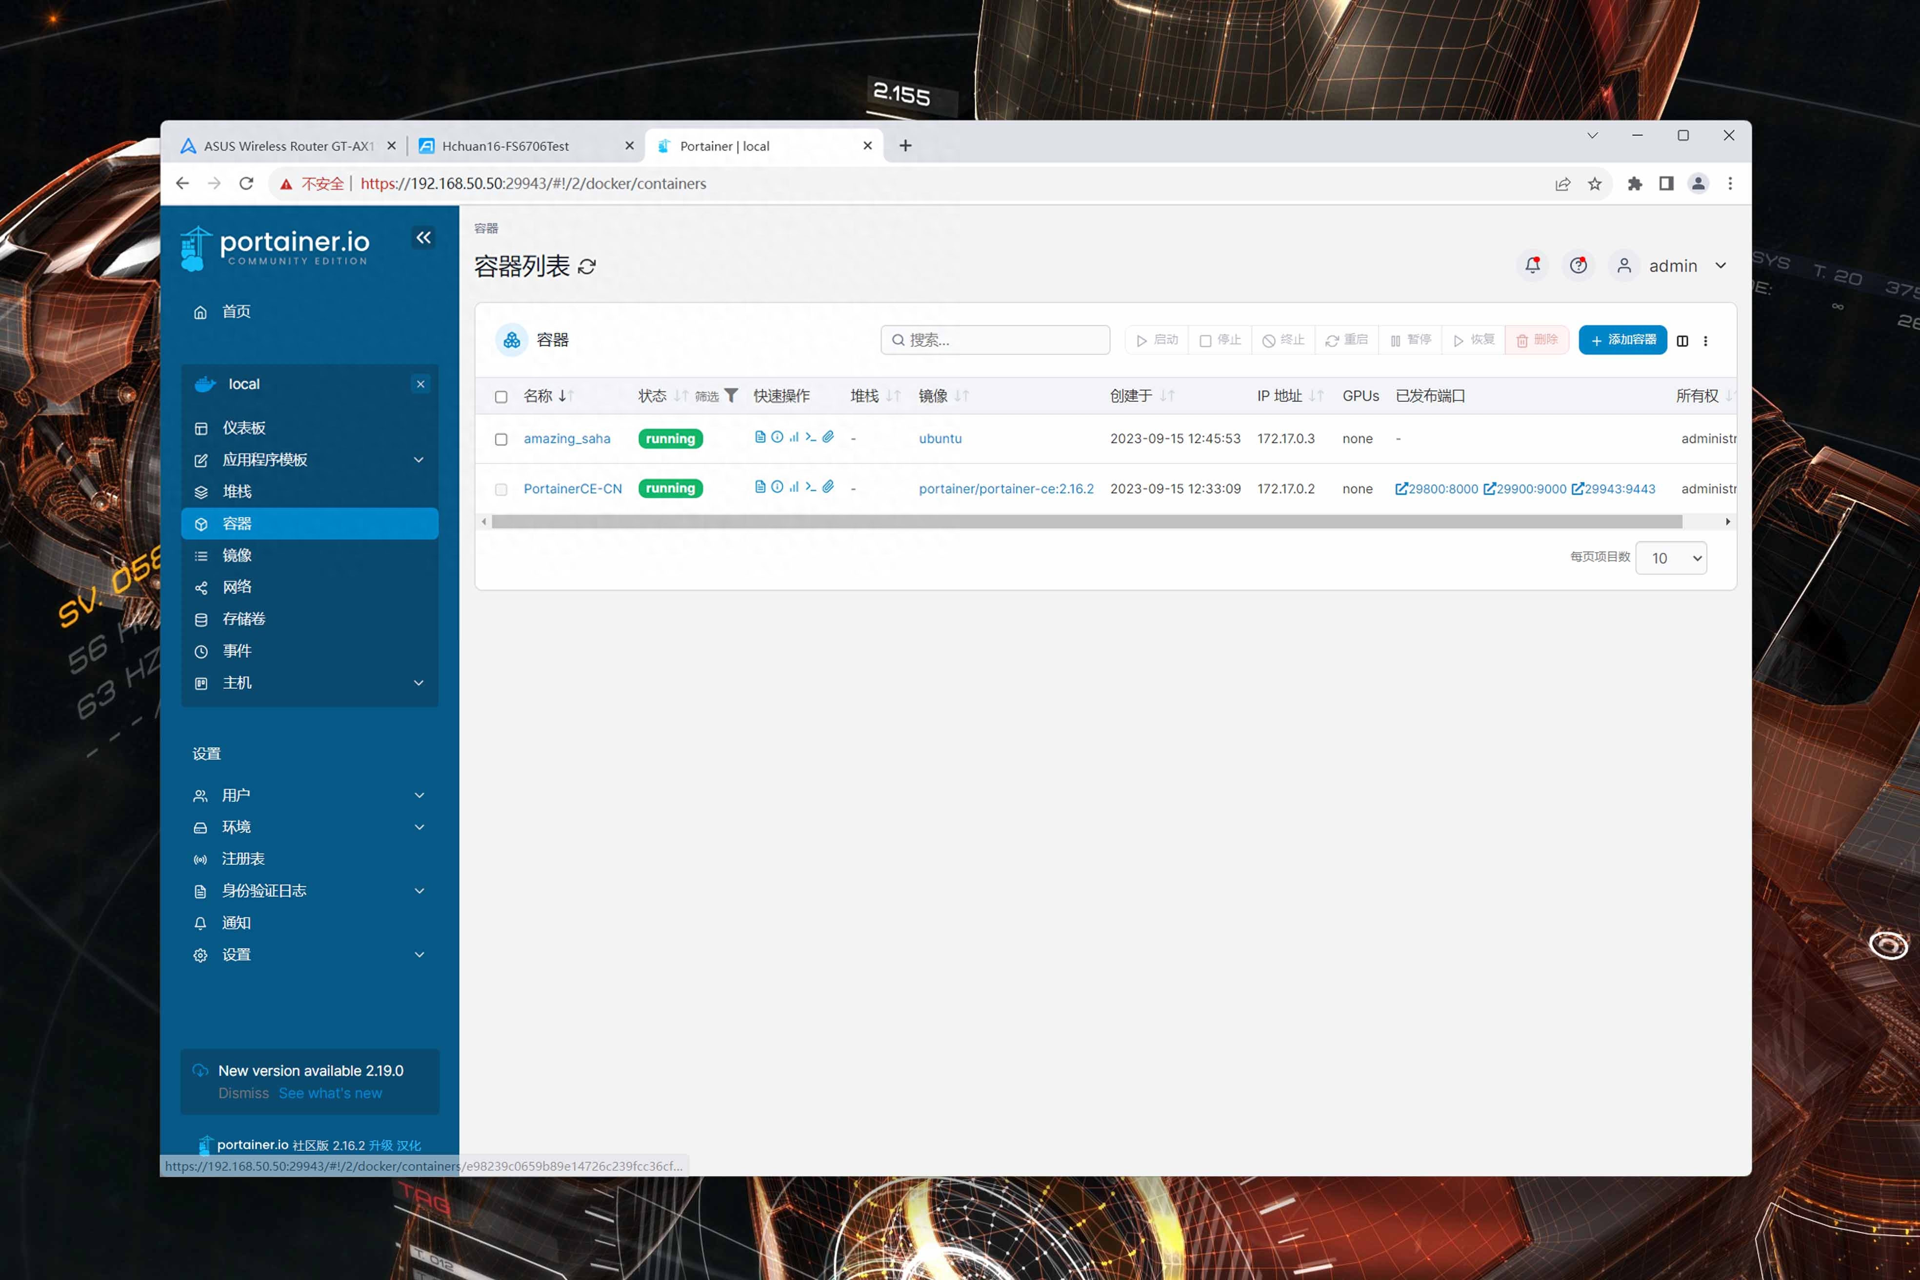Open 堆栈 in sidebar
Screen dimensions: 1920x1280
pos(309,491)
